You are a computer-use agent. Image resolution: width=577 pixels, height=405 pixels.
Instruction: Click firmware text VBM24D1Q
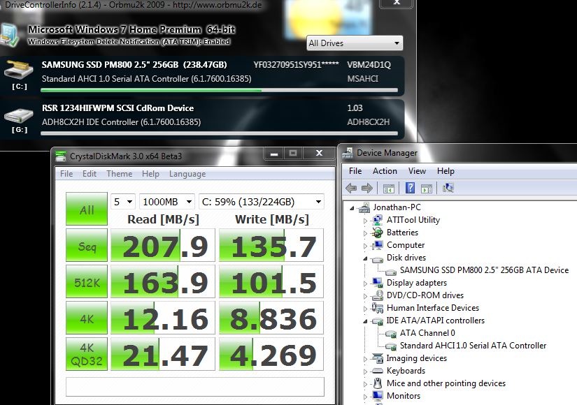tap(369, 65)
